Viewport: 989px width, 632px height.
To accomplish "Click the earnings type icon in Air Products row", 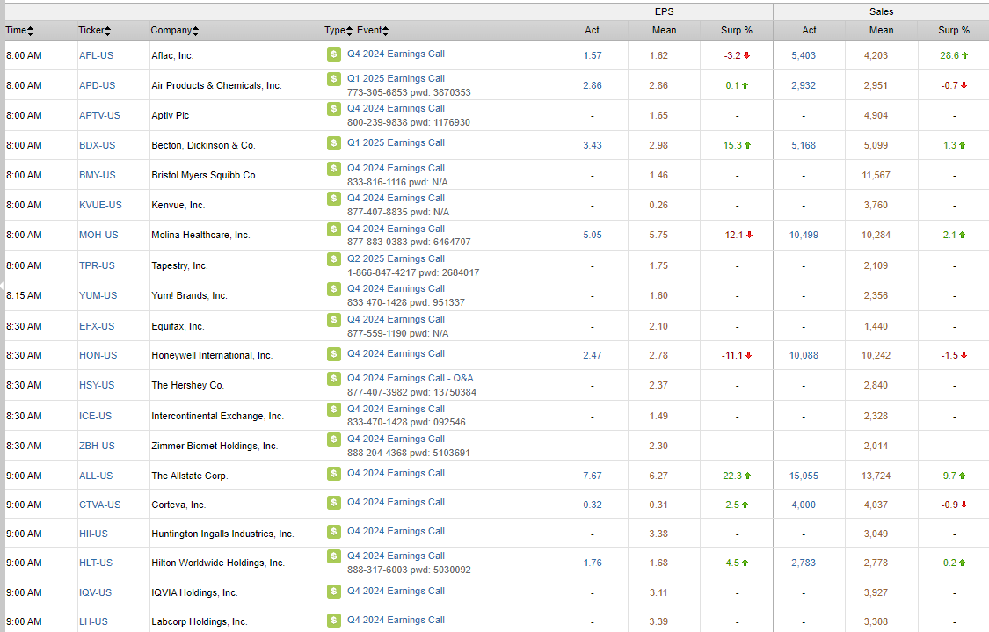I will pyautogui.click(x=334, y=79).
